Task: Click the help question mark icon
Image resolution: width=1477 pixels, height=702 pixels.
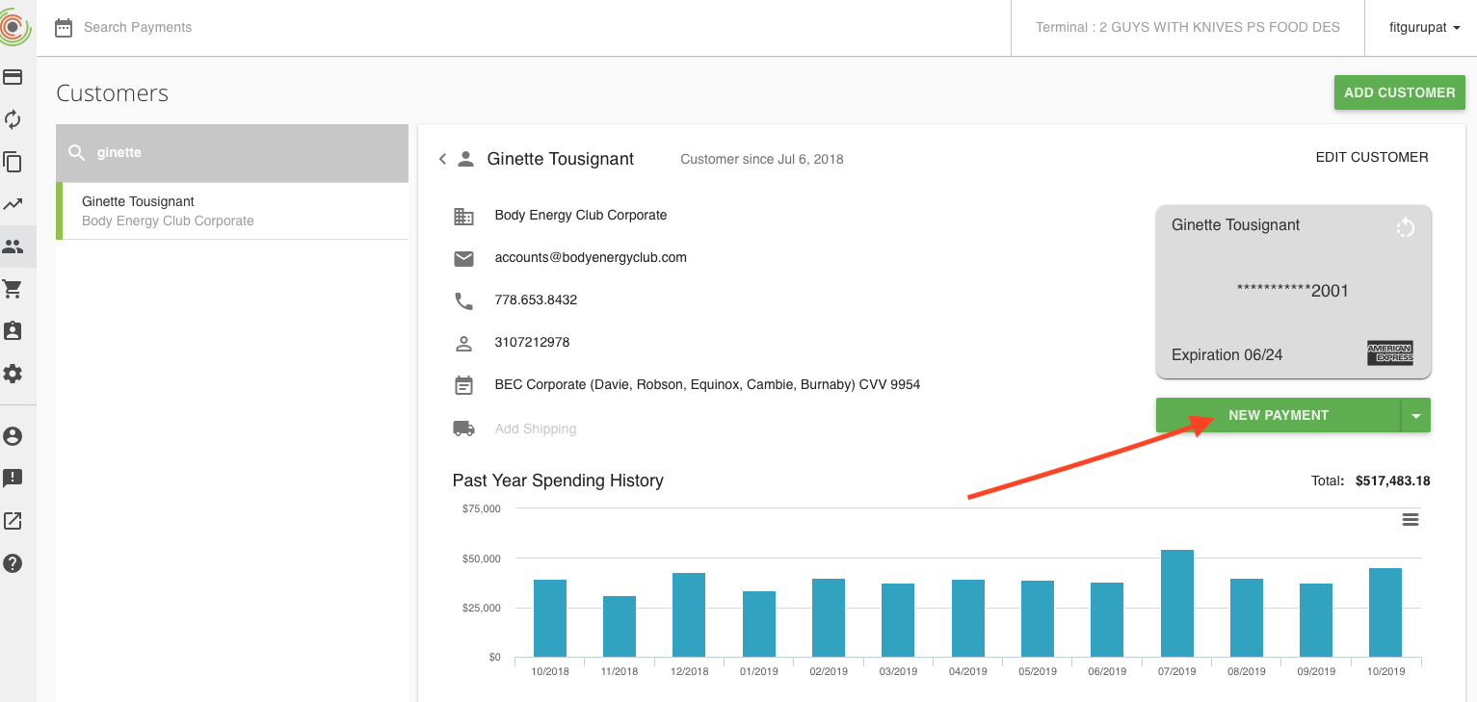Action: pyautogui.click(x=13, y=563)
